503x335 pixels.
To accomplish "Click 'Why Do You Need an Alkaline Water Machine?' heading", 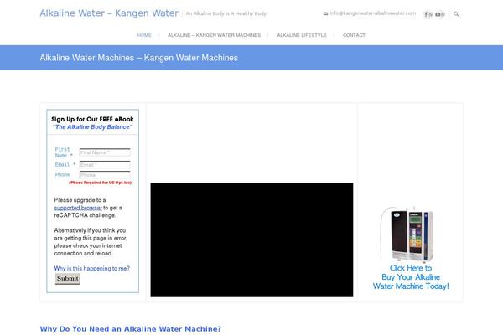I will 130,329.
